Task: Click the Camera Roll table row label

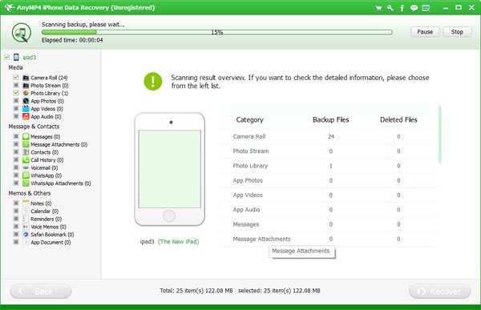Action: click(249, 136)
